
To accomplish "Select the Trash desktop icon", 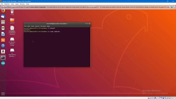I will 12,12.
